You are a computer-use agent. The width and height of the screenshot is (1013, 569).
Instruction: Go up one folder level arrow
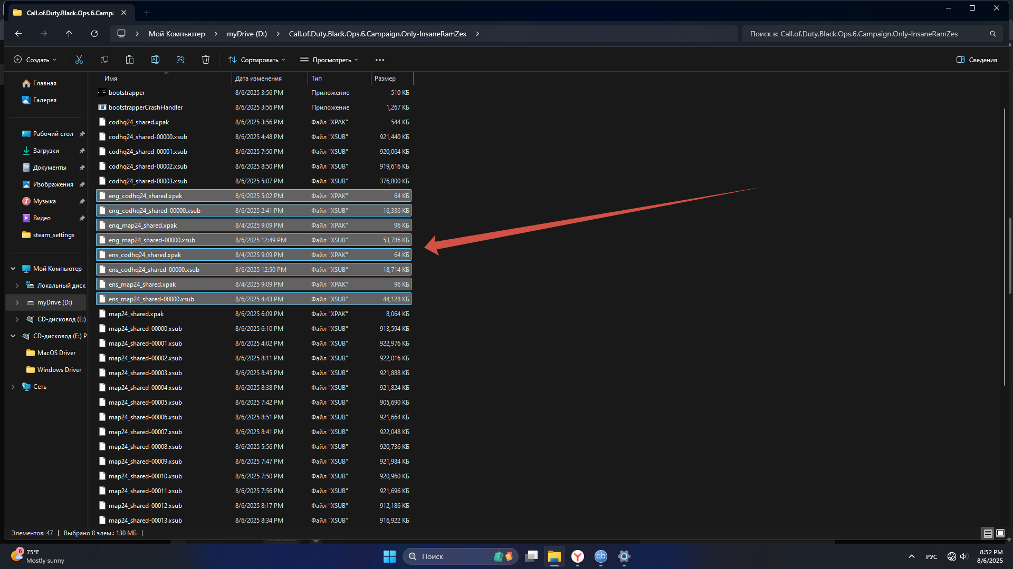[x=69, y=34]
